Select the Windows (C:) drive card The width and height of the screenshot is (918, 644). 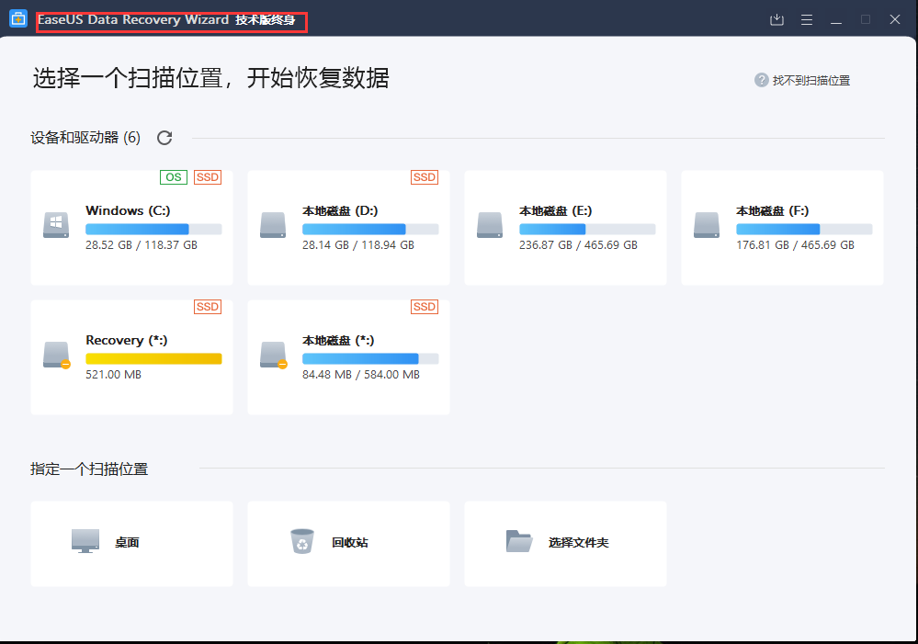click(131, 228)
